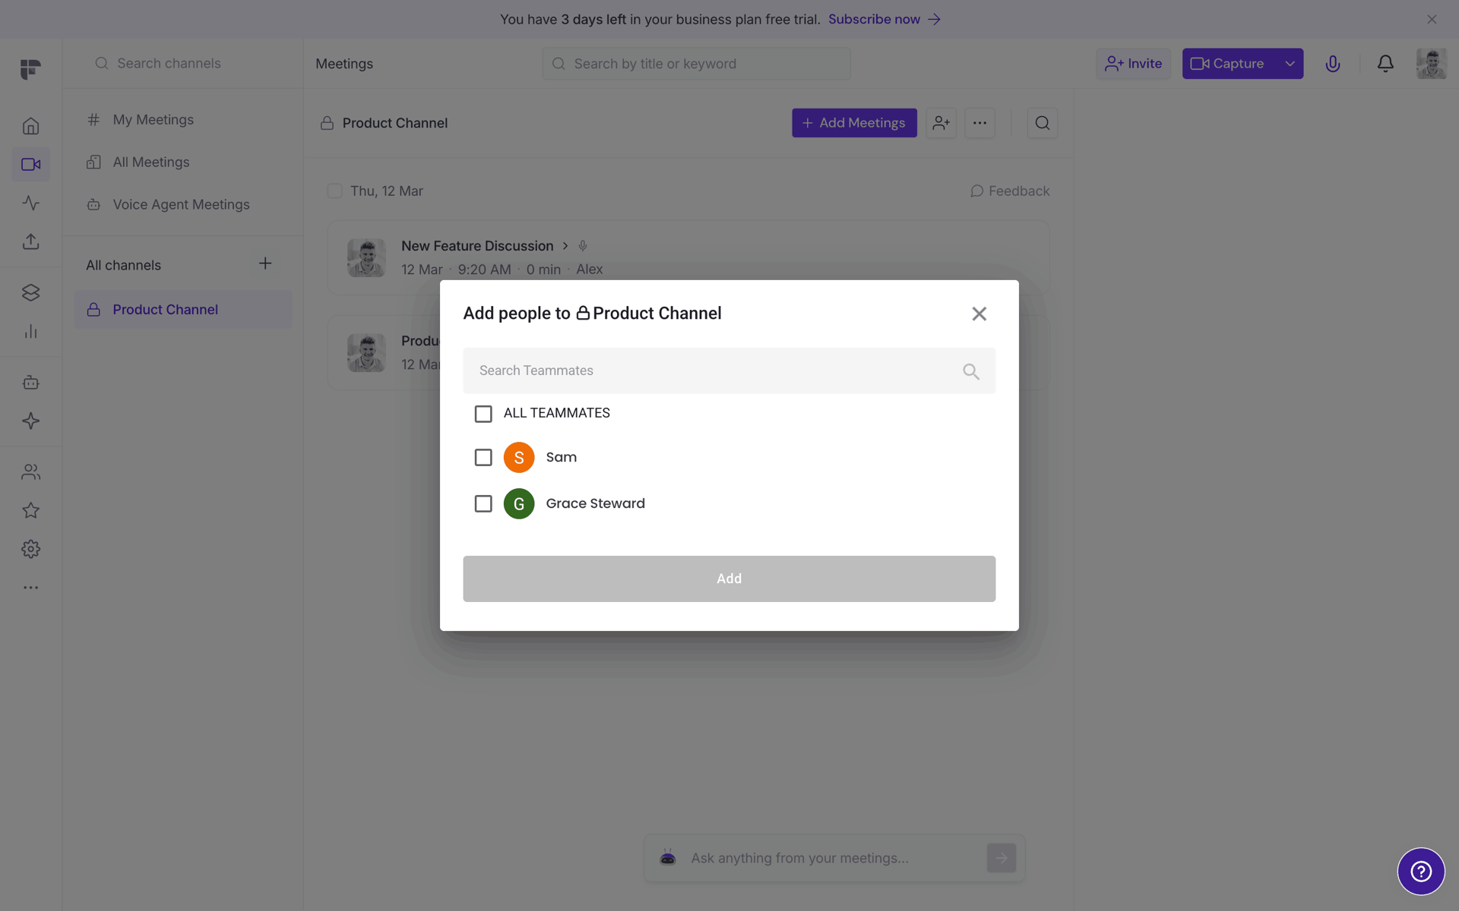Click the Invite button
Screen dimensions: 1459x911
[x=1133, y=64]
